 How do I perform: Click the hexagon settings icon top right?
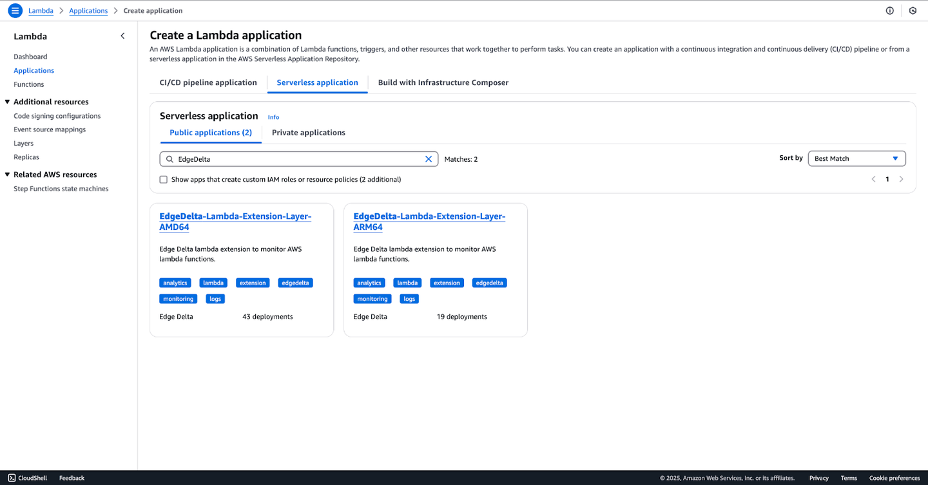click(x=913, y=11)
